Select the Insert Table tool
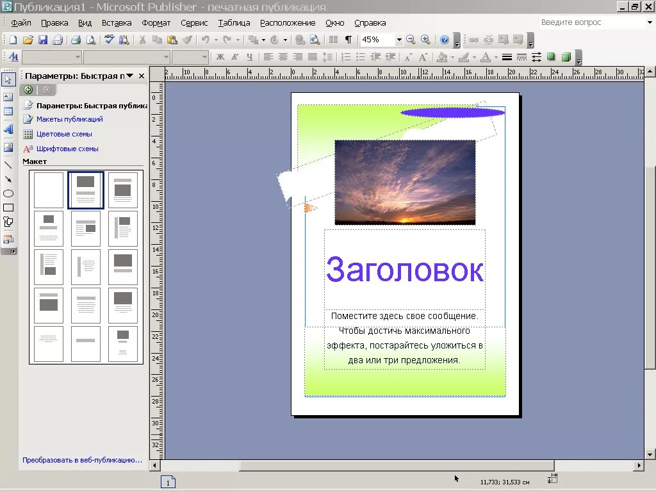The image size is (656, 492). pos(8,111)
